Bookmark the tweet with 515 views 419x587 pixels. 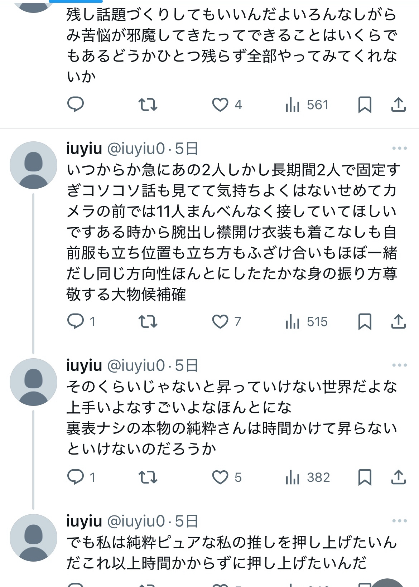pyautogui.click(x=365, y=322)
